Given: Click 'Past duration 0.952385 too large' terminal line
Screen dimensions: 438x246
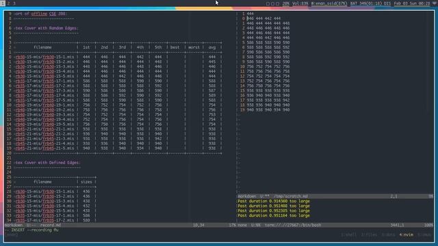Looking at the screenshot, I should pos(274,211).
